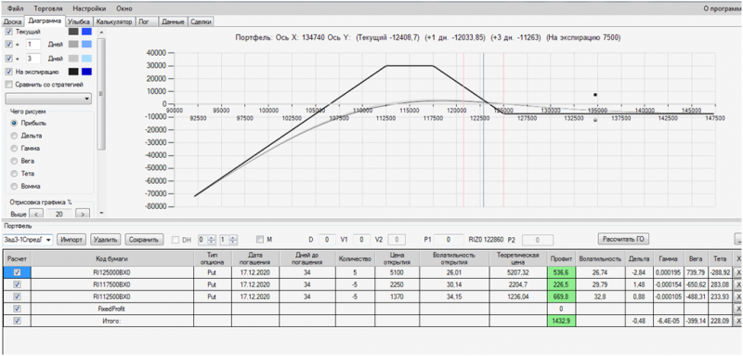Click the dark blue На экспирацию color swatch

click(86, 72)
